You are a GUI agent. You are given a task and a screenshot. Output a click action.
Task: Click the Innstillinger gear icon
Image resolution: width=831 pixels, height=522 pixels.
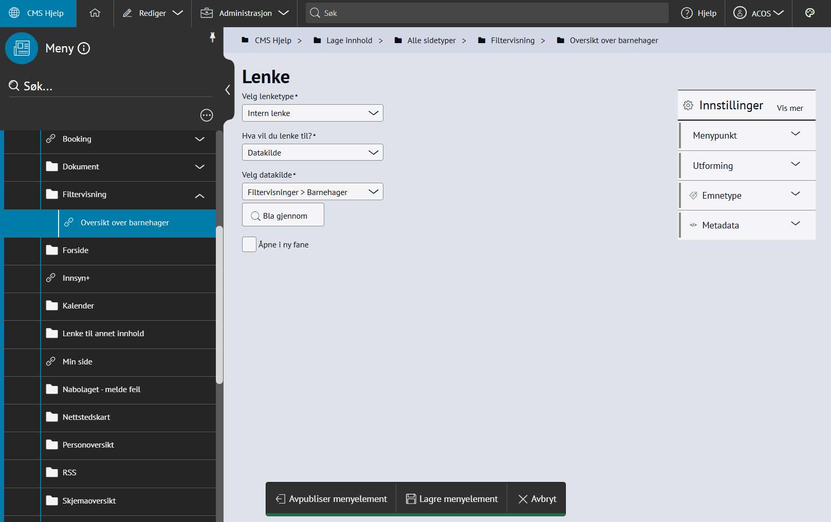pos(688,106)
